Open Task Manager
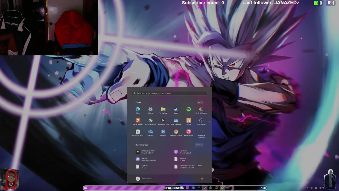Viewport: 339px width, 191px height. pos(176,122)
